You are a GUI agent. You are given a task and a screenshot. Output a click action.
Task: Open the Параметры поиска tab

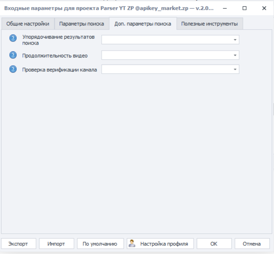(81, 24)
